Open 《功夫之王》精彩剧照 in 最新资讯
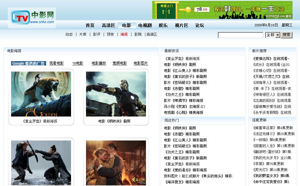 coord(182,94)
